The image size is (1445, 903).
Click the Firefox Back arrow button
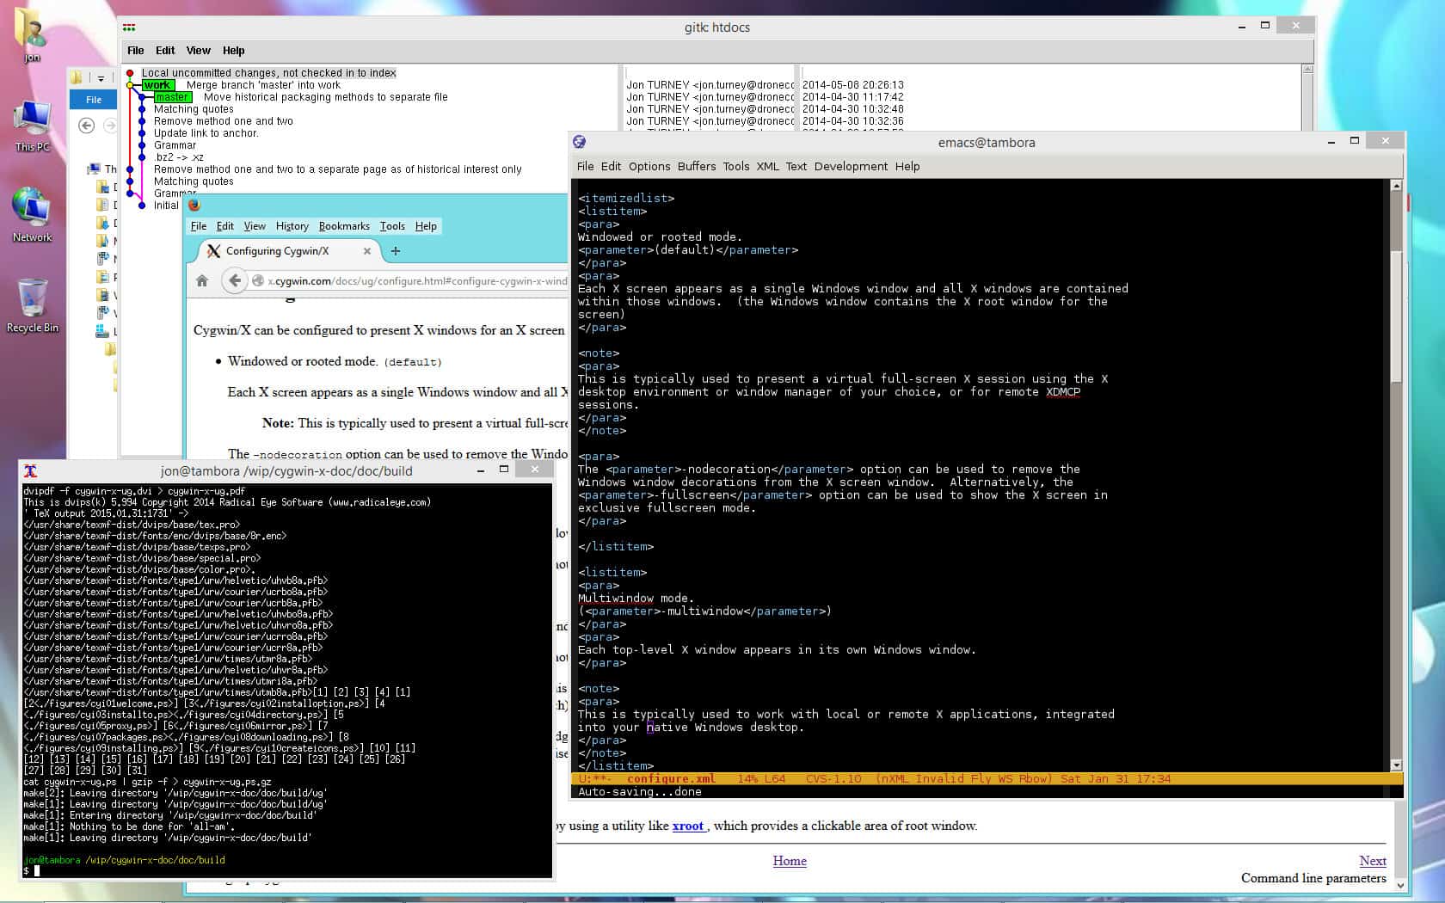(234, 280)
